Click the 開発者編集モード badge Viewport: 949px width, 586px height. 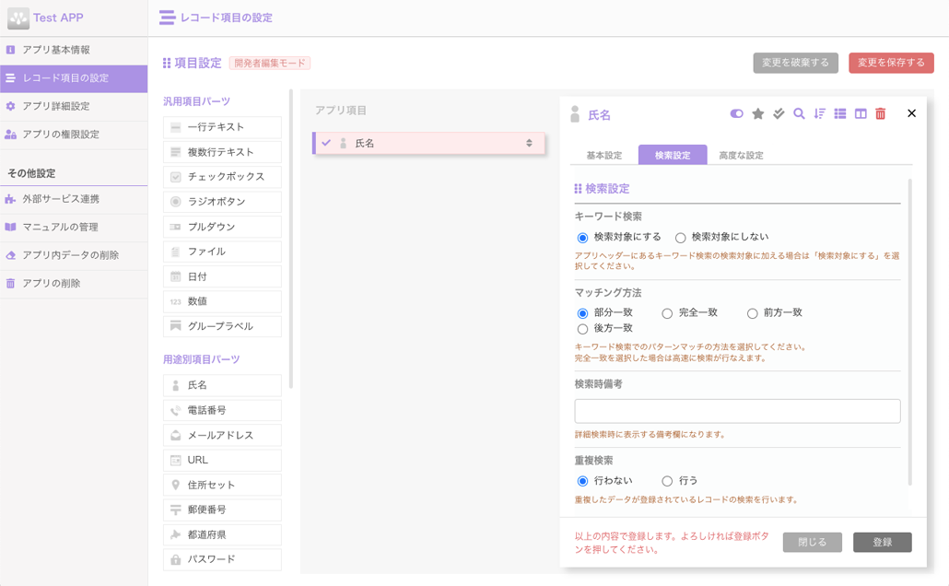270,63
